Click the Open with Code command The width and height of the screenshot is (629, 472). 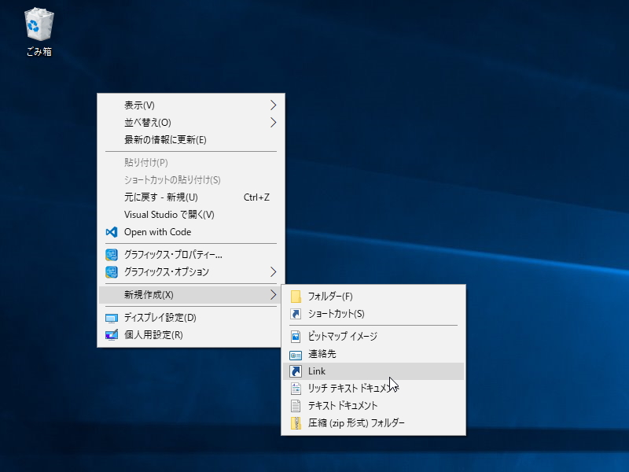pyautogui.click(x=157, y=232)
